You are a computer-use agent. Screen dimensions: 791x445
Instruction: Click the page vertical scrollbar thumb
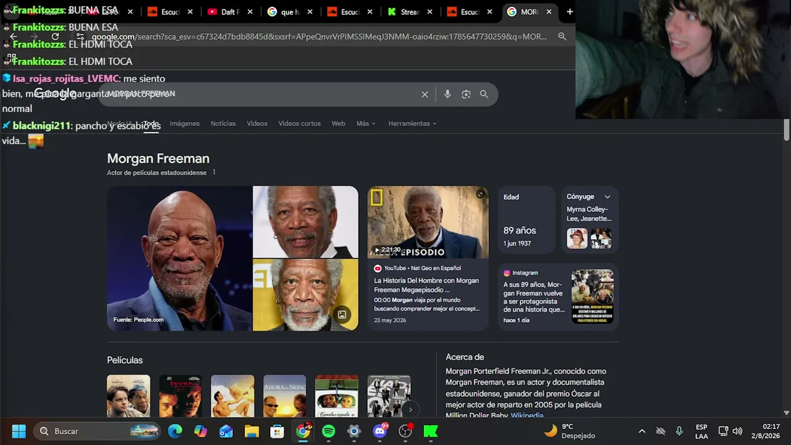786,130
